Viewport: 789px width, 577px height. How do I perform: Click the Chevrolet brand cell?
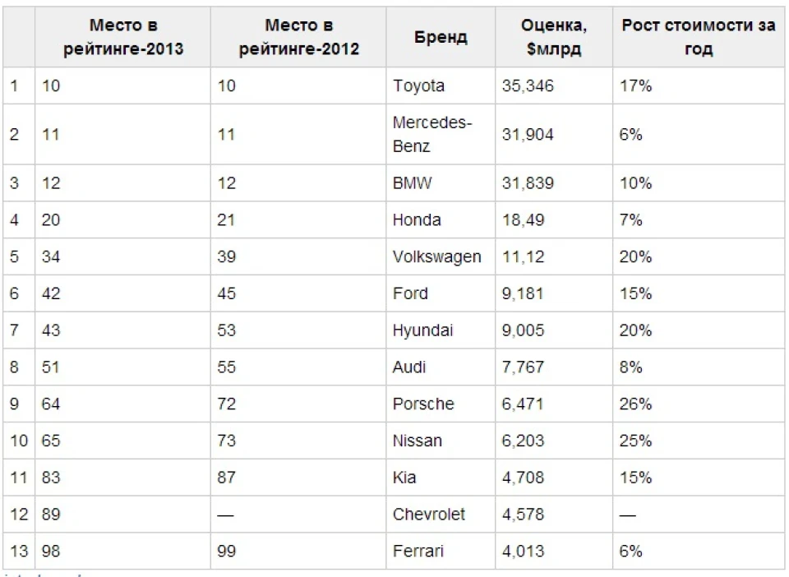(441, 514)
